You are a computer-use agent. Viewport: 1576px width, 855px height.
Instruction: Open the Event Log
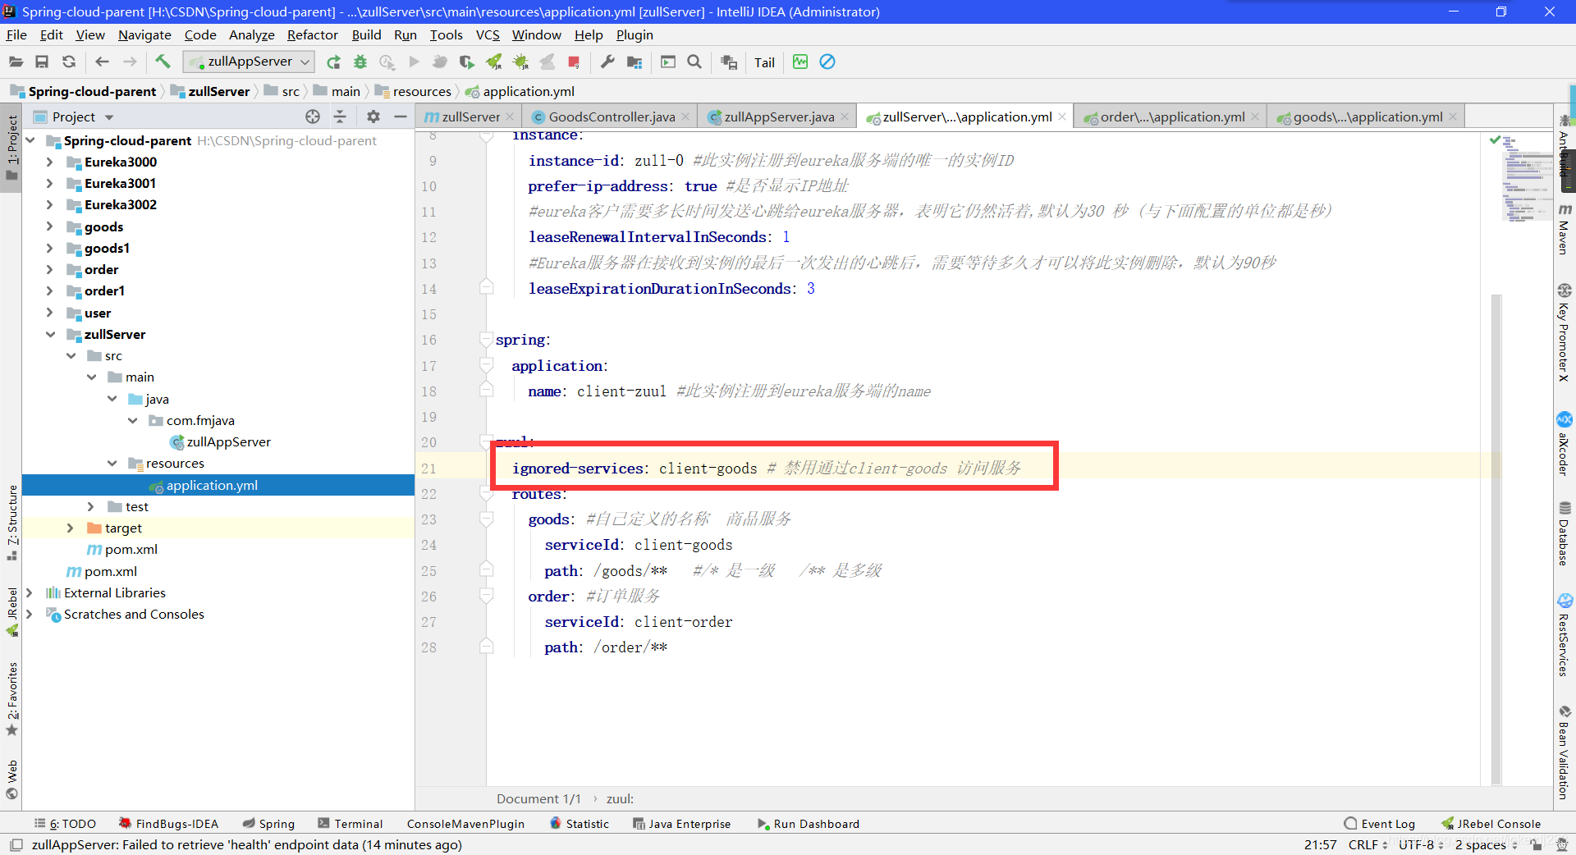[1380, 824]
